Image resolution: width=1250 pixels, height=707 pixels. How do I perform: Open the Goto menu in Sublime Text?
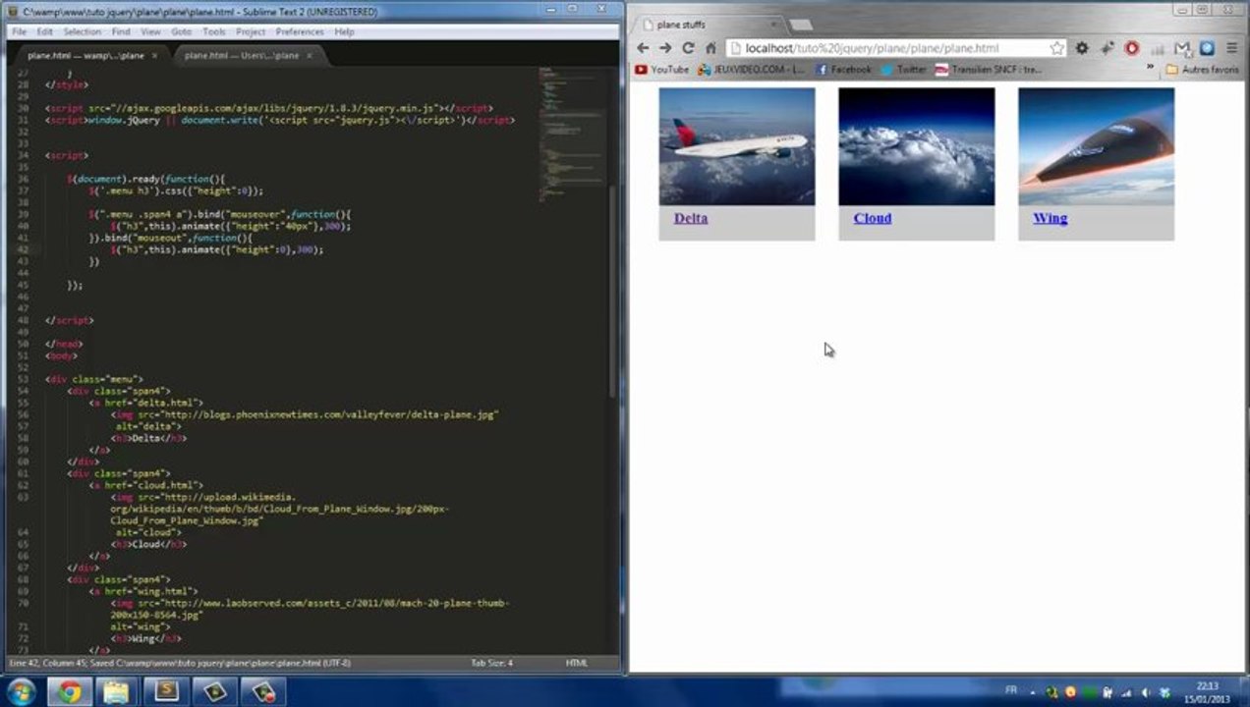(x=182, y=31)
